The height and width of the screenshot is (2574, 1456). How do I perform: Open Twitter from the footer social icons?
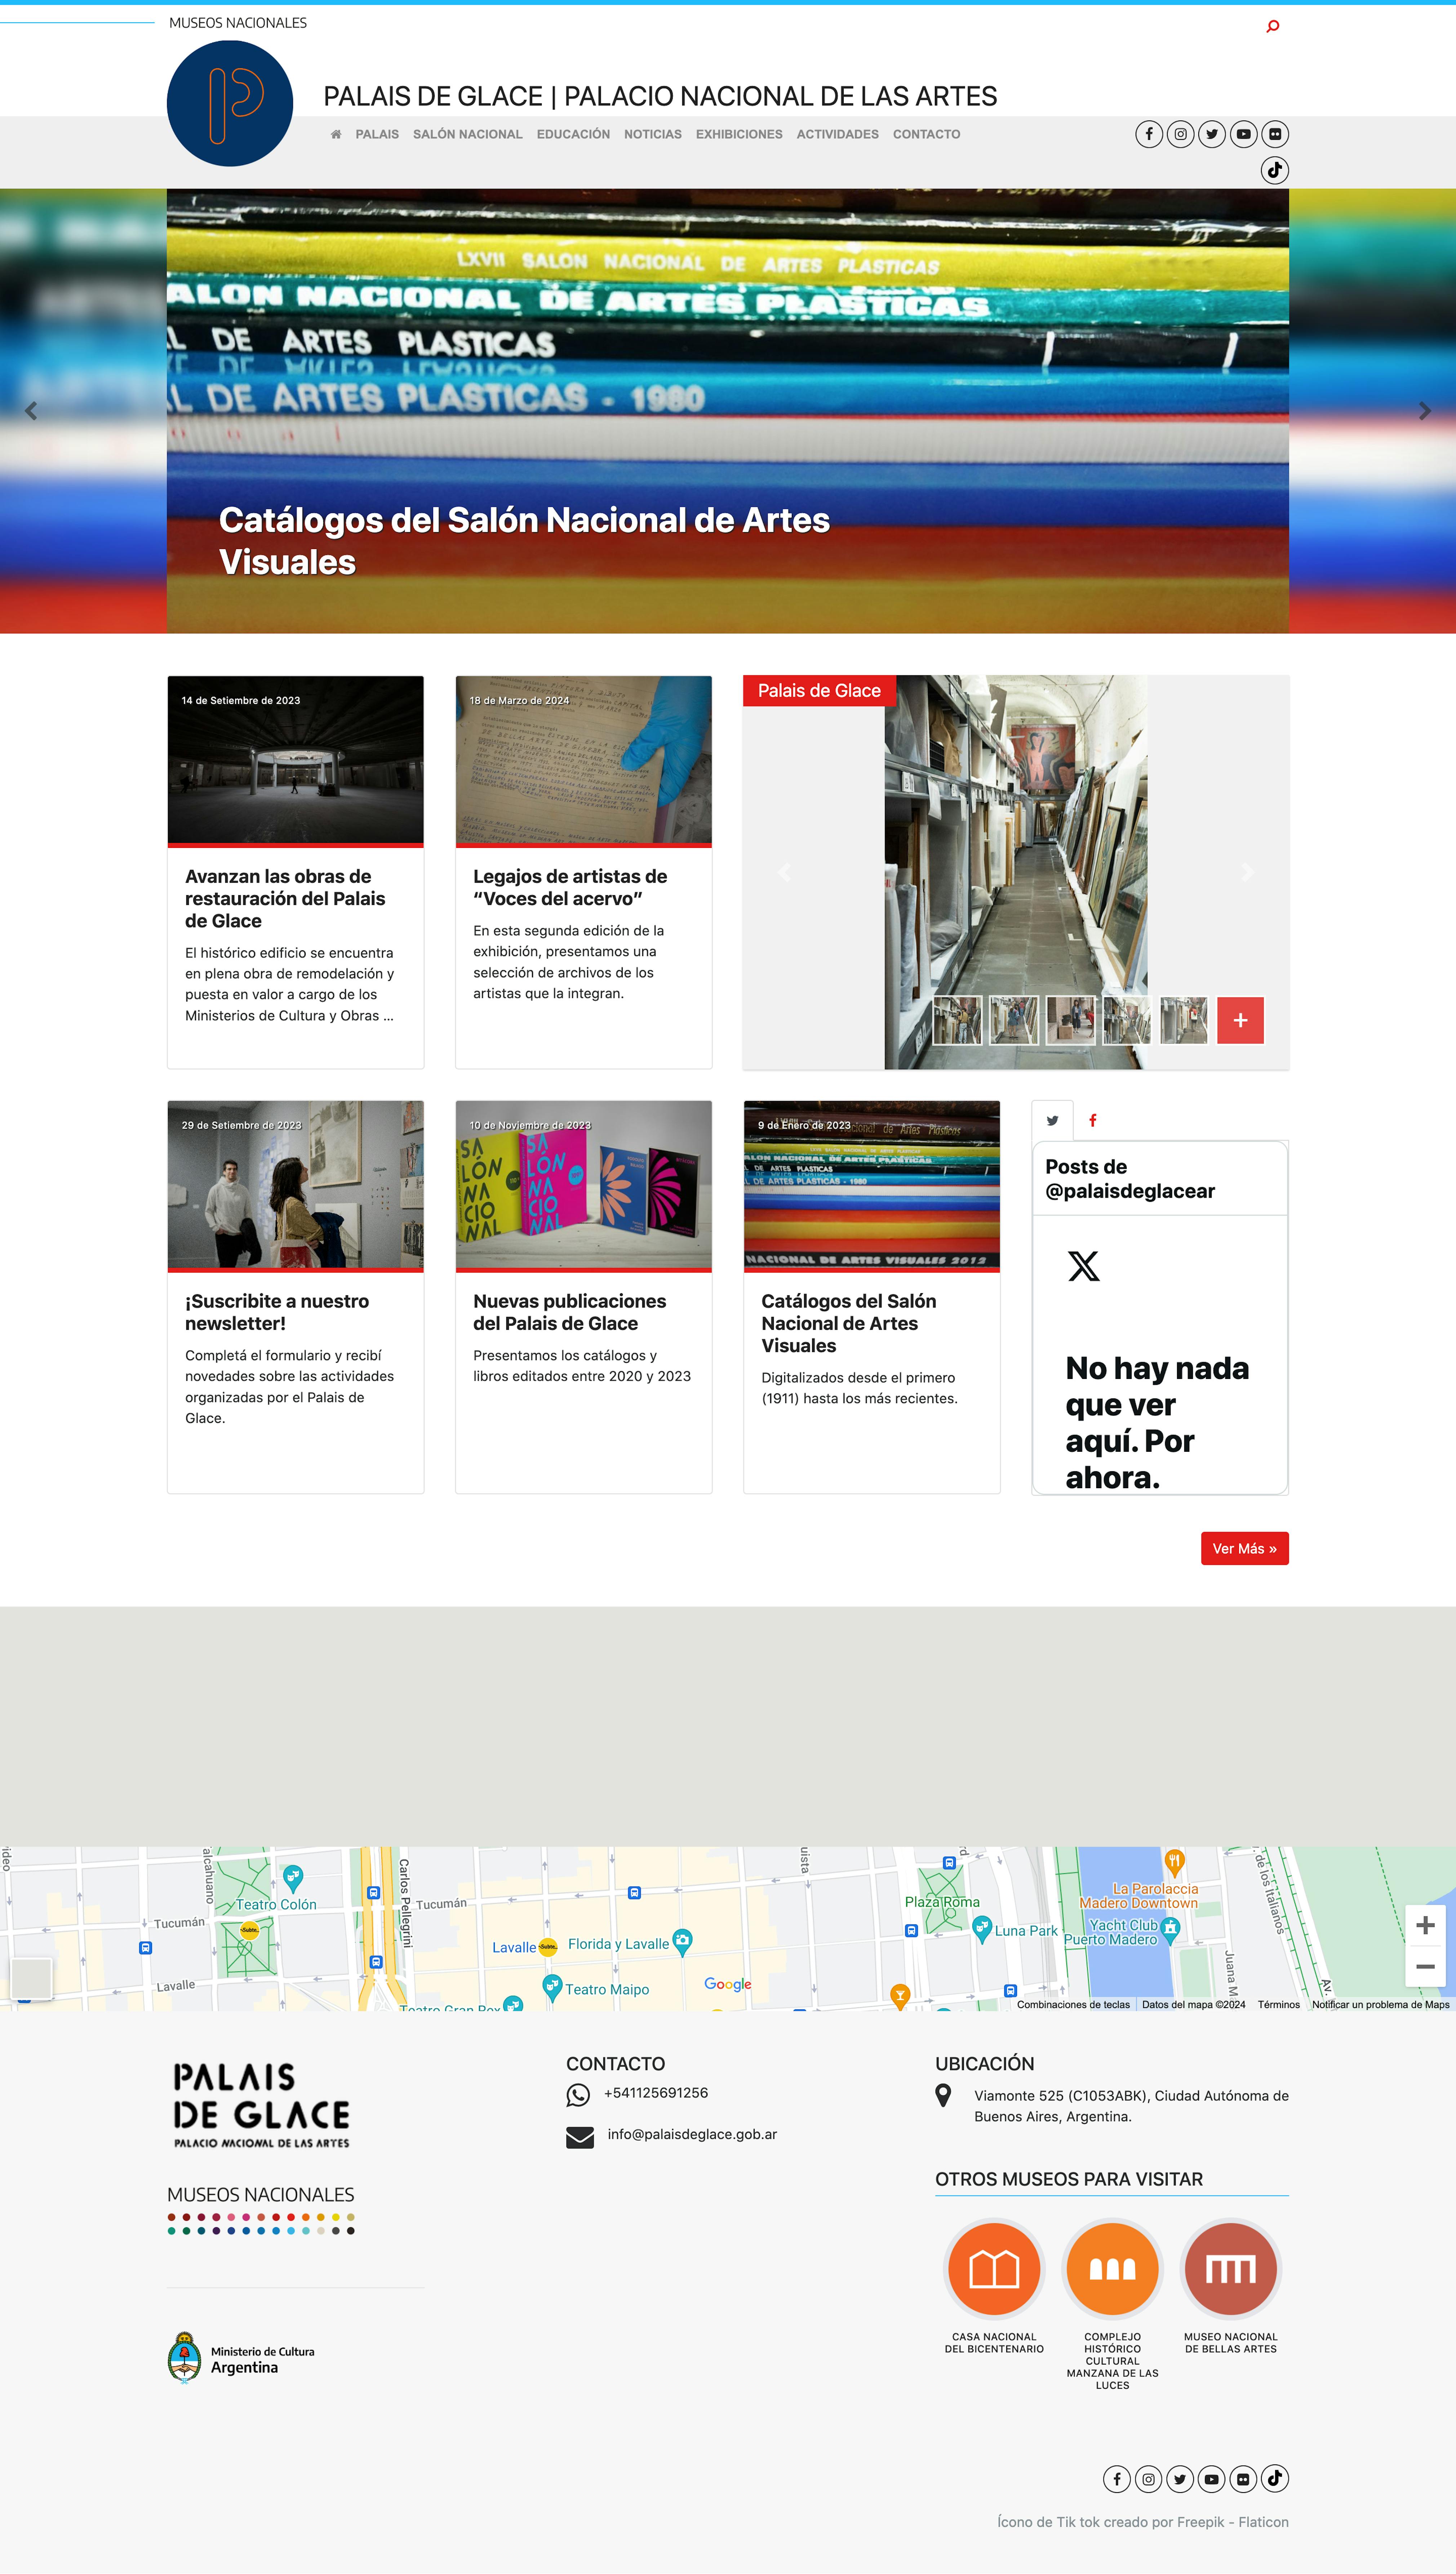coord(1180,2478)
